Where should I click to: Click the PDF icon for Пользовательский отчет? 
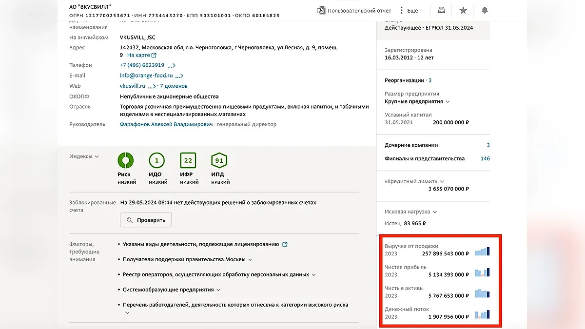pos(321,10)
